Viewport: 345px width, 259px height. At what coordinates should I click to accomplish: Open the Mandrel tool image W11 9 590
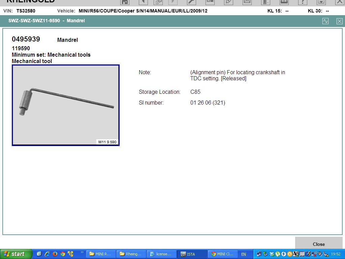click(66, 105)
